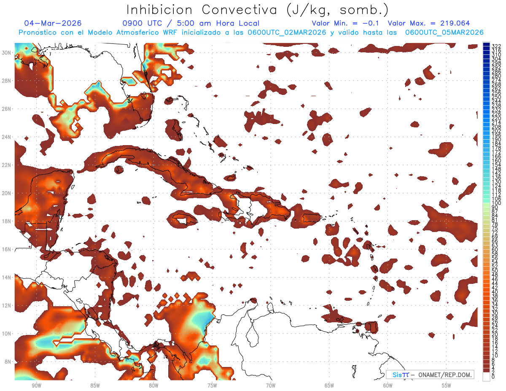The image size is (506, 391).
Task: Click the '50' value on the color scale
Action: coord(495,270)
